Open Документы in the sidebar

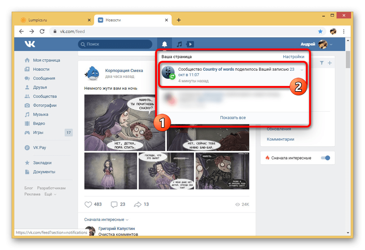[44, 172]
